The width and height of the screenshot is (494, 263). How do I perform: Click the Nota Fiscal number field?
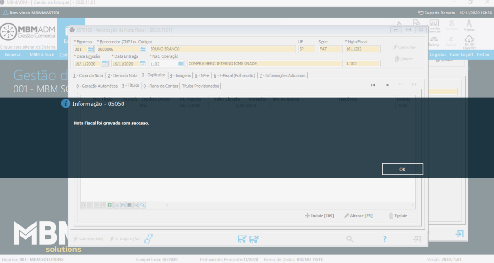tap(363, 49)
